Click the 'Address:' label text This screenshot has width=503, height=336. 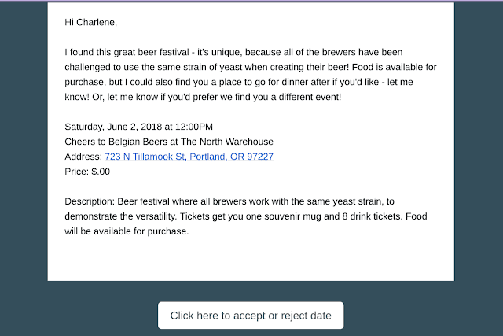coord(83,157)
